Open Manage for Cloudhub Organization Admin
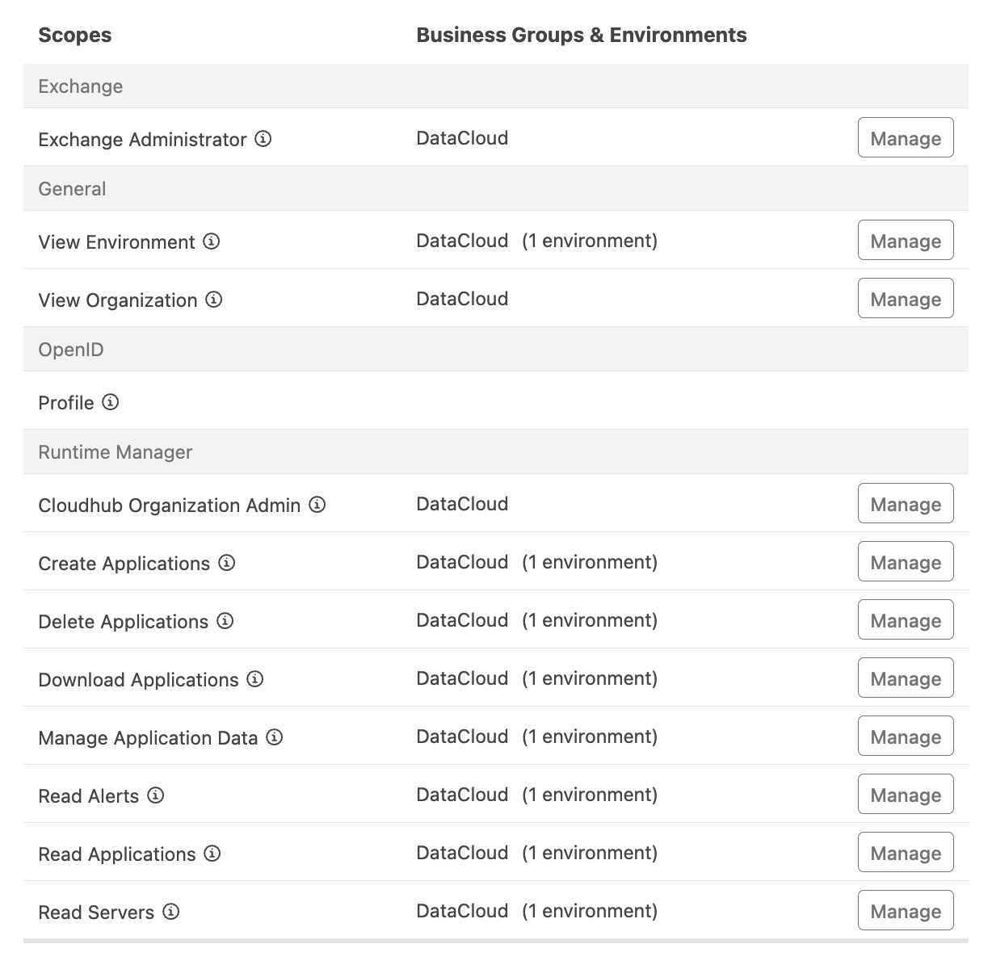Screen dimensions: 992x961 pyautogui.click(x=905, y=503)
